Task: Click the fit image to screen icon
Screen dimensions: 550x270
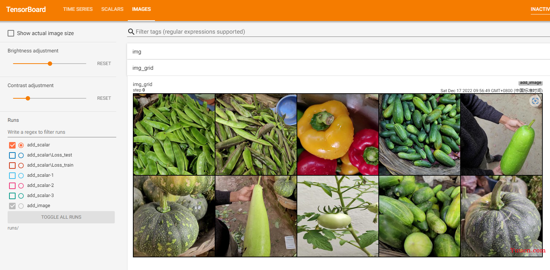Action: point(536,101)
